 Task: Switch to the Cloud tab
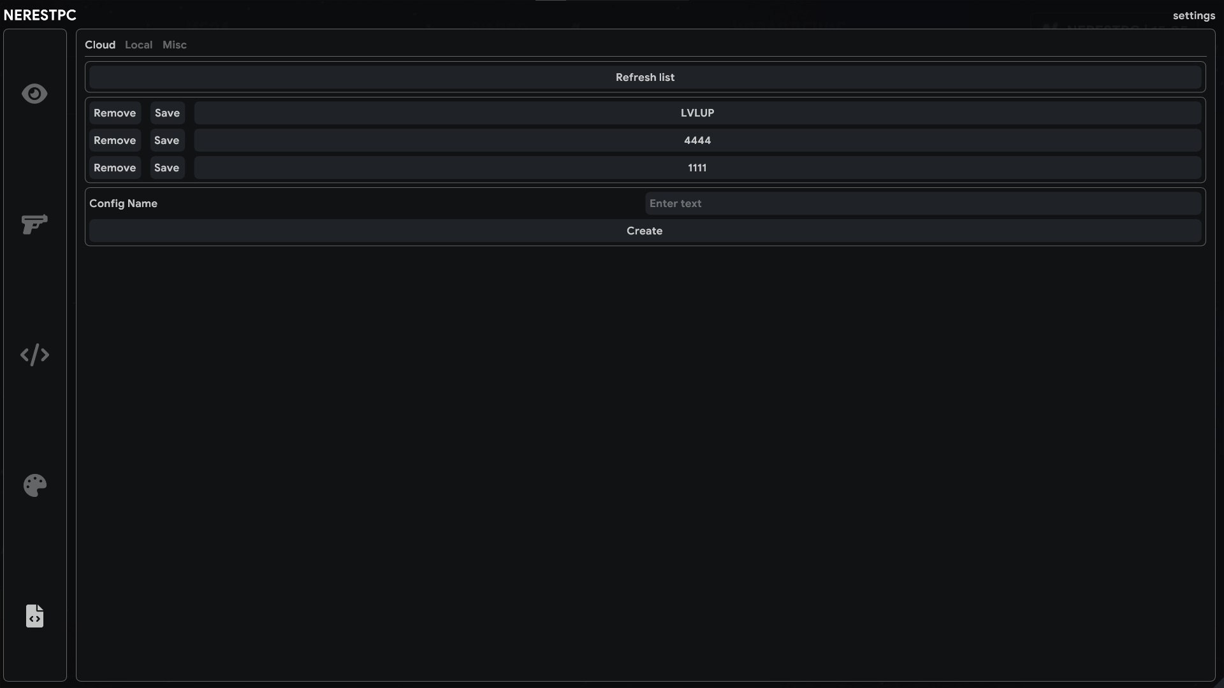[100, 45]
